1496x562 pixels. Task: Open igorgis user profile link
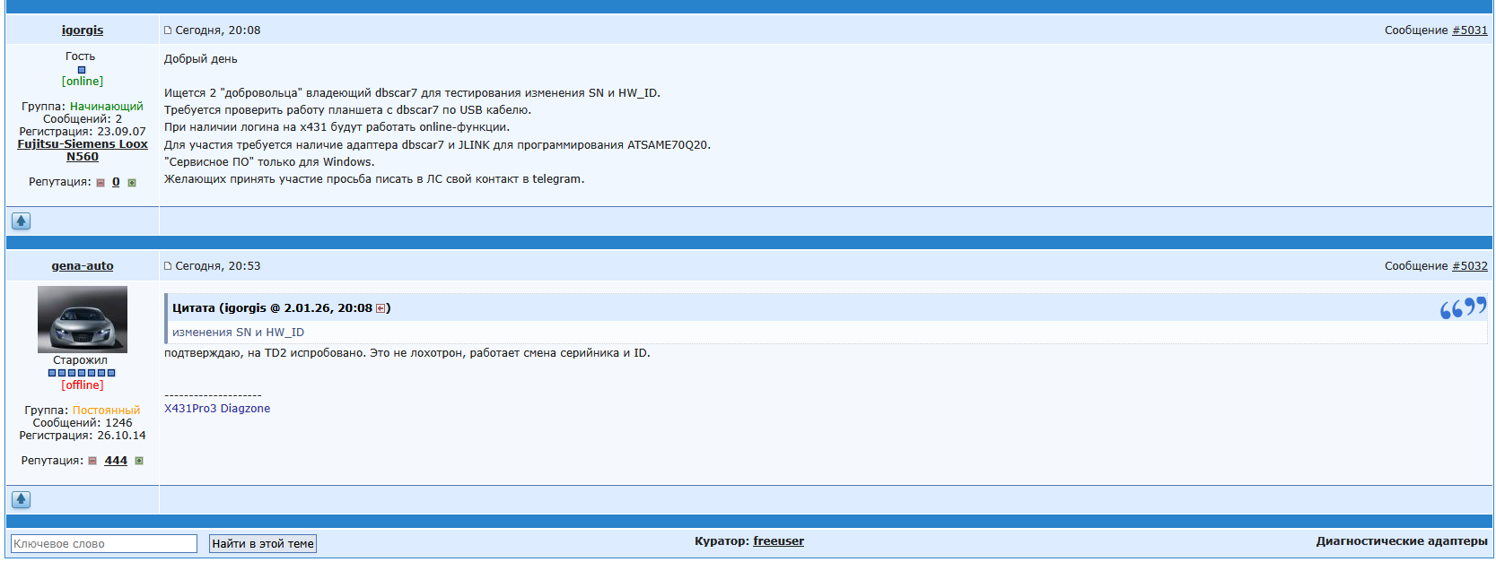(x=83, y=30)
